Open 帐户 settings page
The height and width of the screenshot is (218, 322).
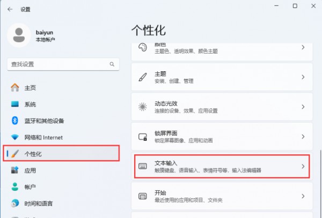[x=30, y=187]
